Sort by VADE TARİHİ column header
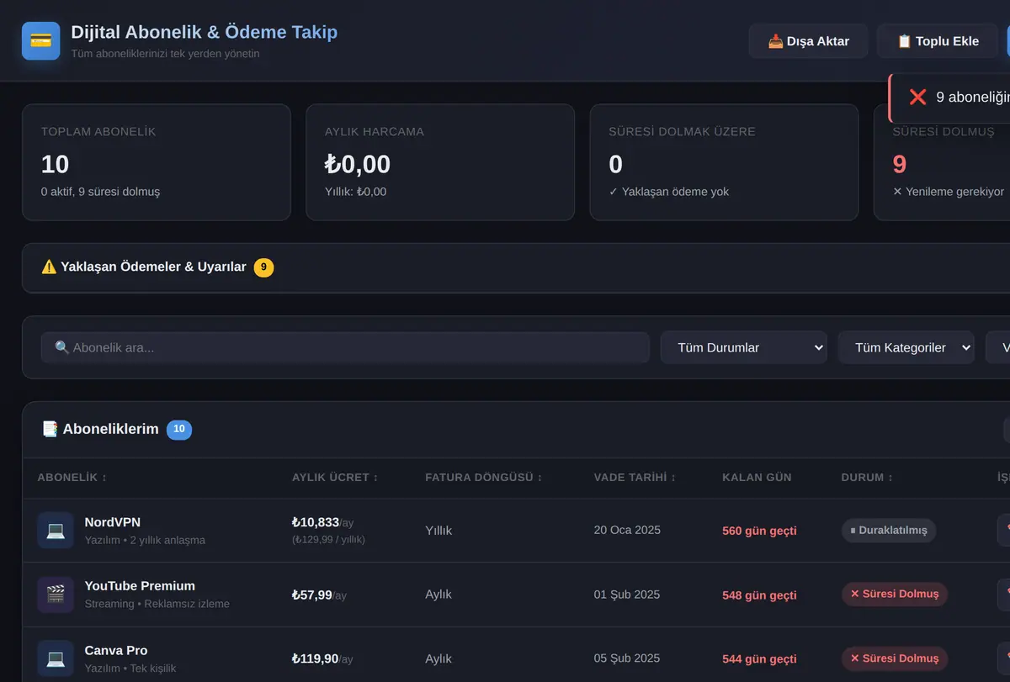The height and width of the screenshot is (682, 1010). [635, 478]
